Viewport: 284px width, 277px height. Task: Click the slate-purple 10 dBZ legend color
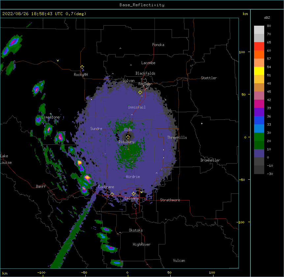(259, 153)
